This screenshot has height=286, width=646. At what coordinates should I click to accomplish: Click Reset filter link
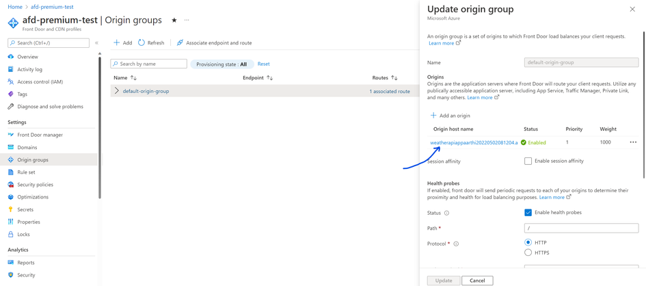coord(264,64)
